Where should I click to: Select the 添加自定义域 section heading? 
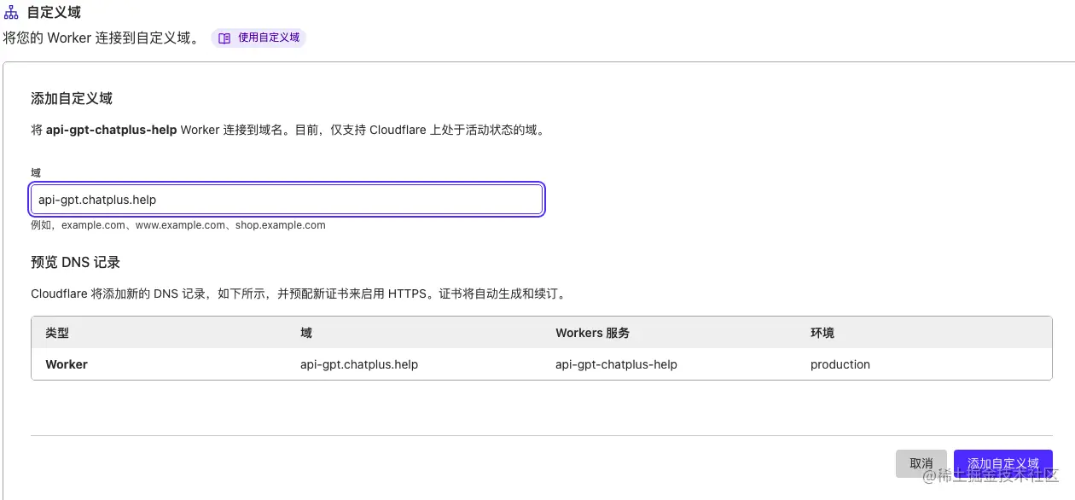coord(72,99)
